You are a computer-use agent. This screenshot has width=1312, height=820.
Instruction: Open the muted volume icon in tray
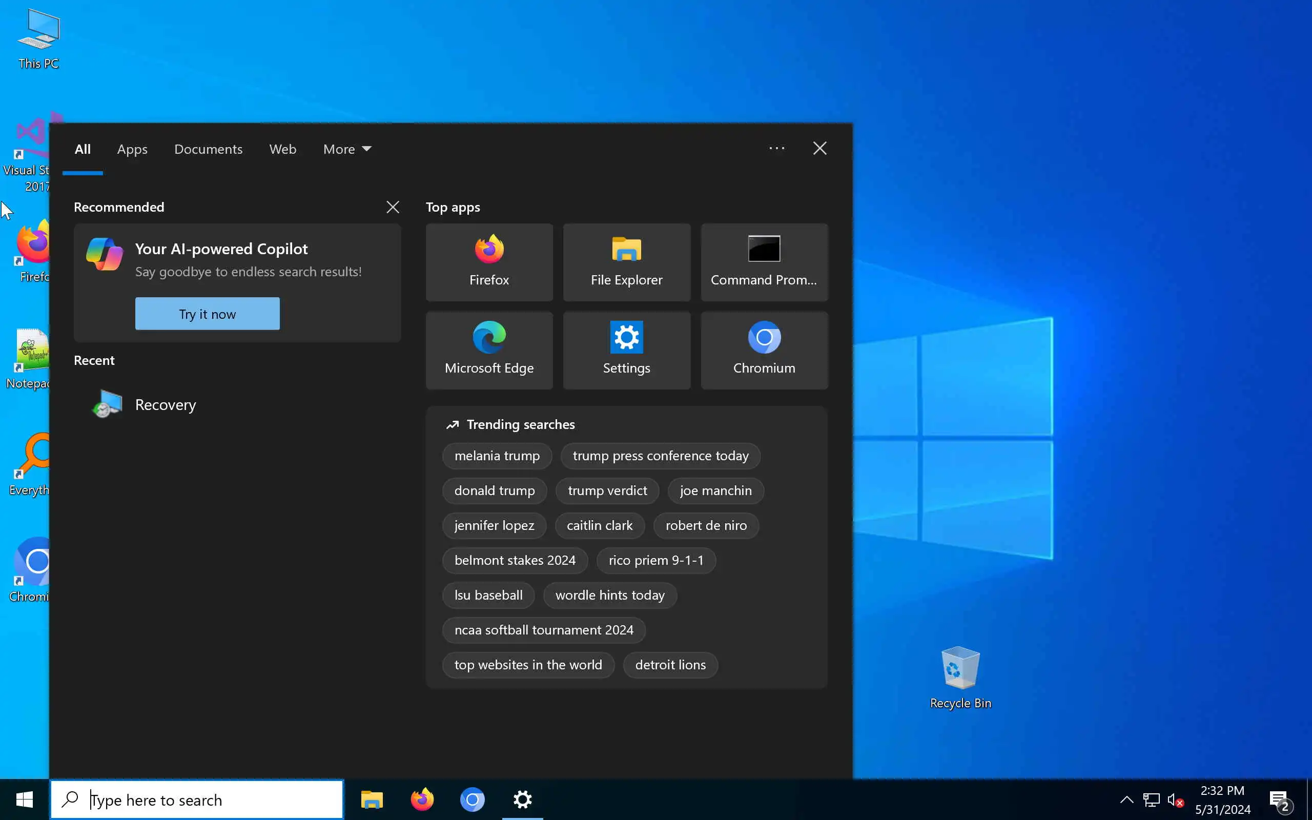point(1174,799)
